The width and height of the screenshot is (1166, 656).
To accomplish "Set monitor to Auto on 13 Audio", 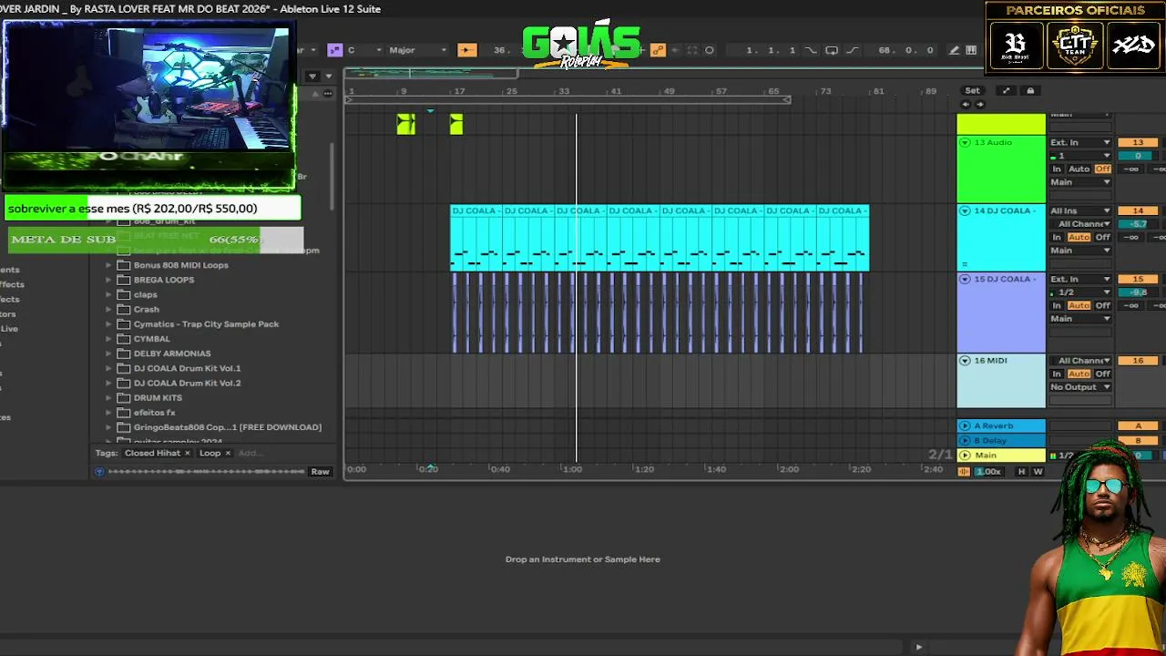I will click(1079, 169).
